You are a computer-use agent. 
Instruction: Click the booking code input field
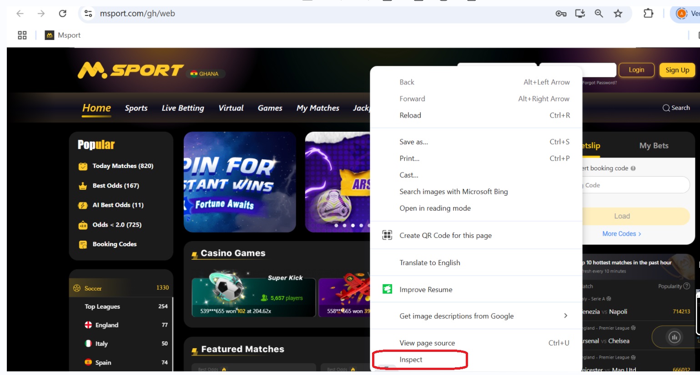[x=635, y=185]
